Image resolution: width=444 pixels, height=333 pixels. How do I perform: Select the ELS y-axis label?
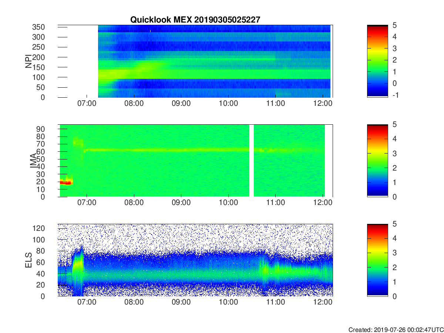click(x=28, y=260)
